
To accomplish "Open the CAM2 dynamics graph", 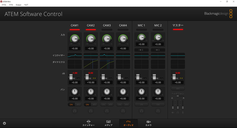I will (91, 64).
